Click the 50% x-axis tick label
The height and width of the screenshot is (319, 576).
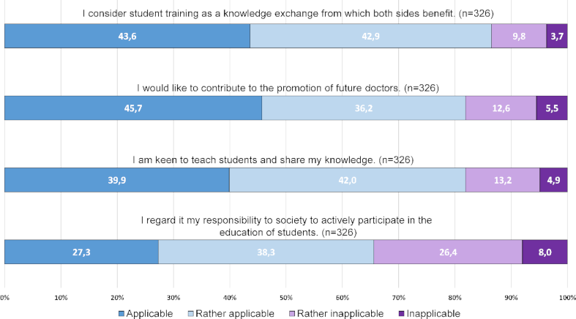coord(286,297)
